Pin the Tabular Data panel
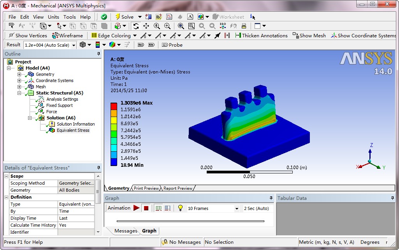 pos(392,198)
